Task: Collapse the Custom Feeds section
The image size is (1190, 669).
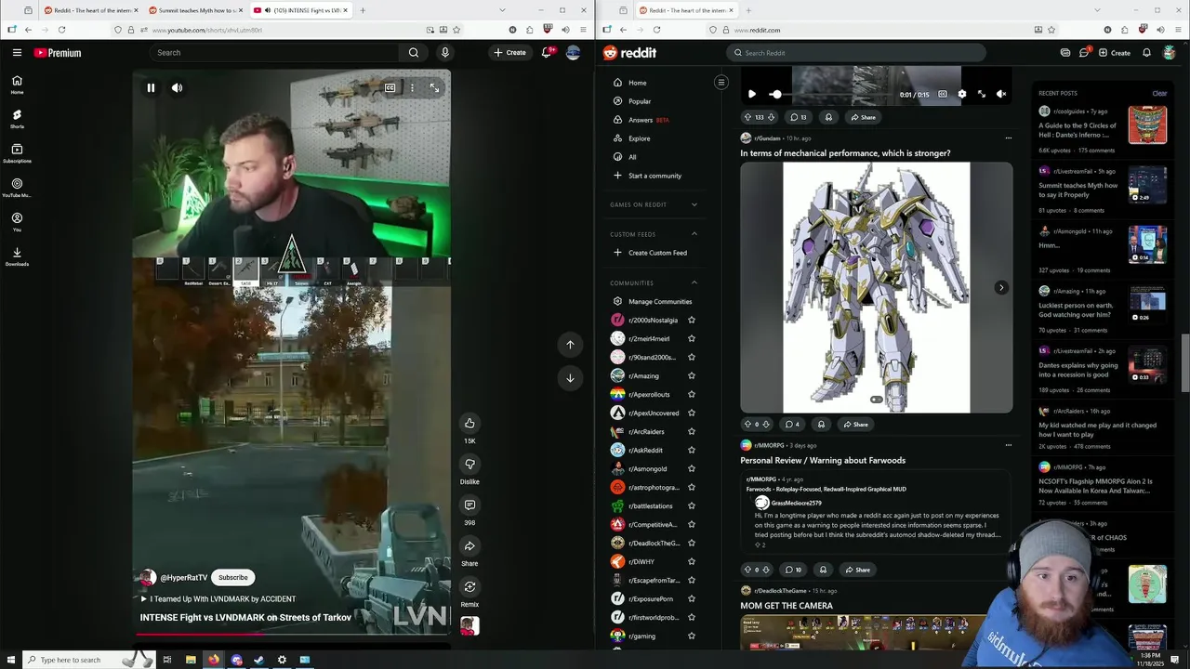Action: point(694,234)
